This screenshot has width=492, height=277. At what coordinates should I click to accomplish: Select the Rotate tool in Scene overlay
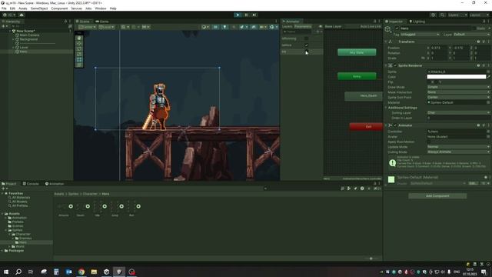(78, 49)
